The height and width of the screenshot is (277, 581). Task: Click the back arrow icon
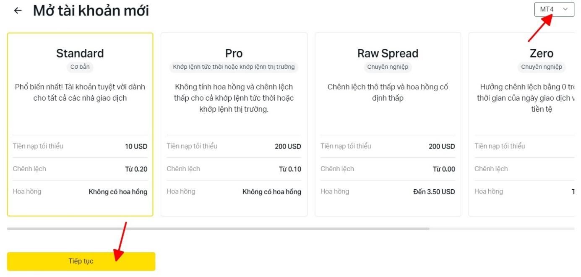[18, 11]
